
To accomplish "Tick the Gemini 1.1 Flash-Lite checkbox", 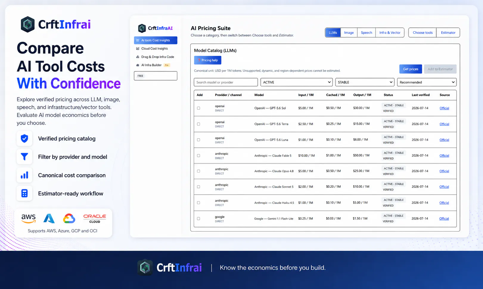I will coord(198,218).
